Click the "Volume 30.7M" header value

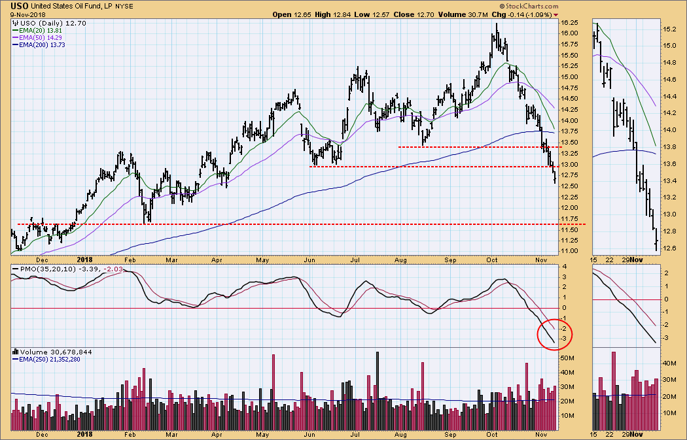click(x=463, y=14)
